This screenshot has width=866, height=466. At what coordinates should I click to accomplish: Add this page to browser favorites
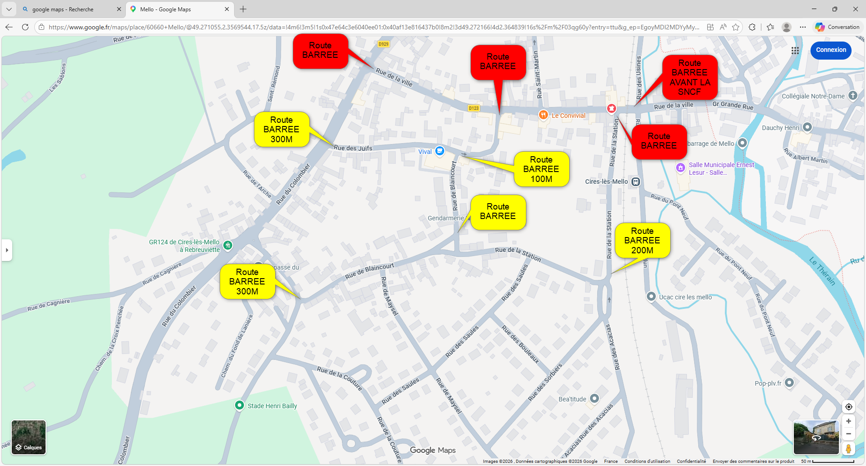pos(736,27)
